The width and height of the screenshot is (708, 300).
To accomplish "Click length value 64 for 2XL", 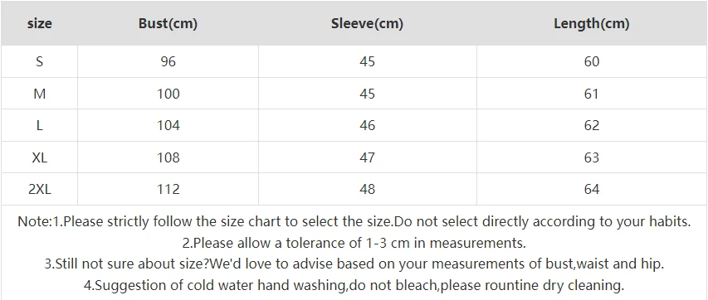I will coord(592,189).
